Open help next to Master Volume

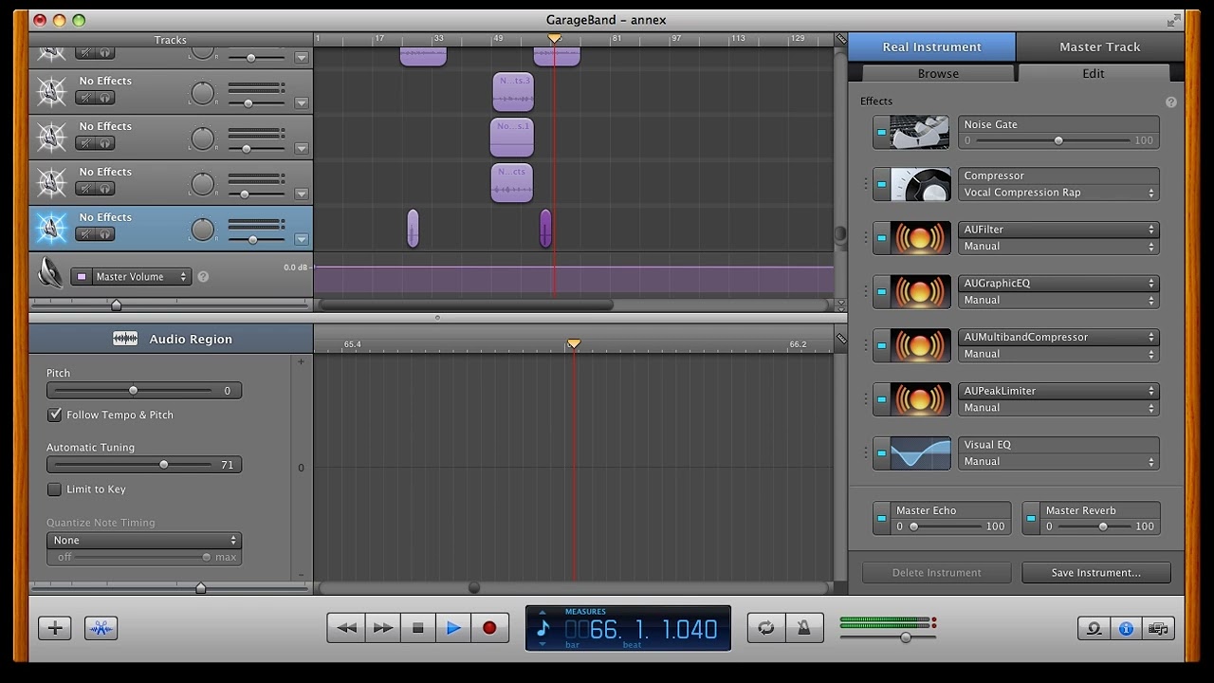203,277
